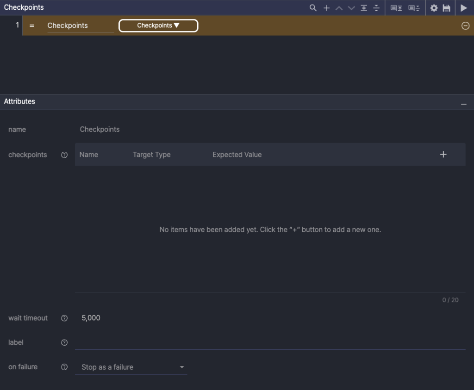
Task: Remove step using the circled minus icon
Action: coord(465,26)
